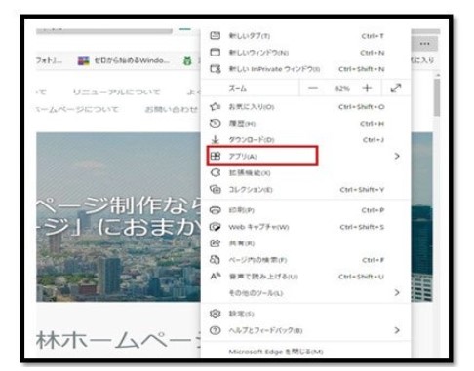Choose the Web キャプチャ(W) entry

point(305,227)
